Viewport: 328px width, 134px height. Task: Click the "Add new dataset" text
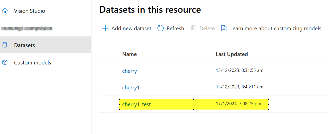131,28
